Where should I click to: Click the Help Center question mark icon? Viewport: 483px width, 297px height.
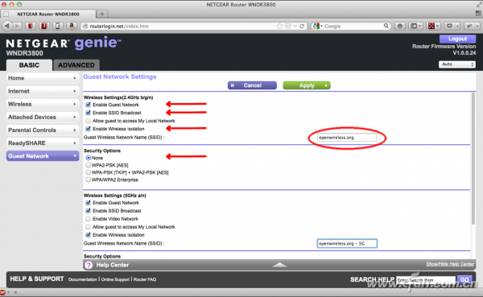[x=89, y=265]
